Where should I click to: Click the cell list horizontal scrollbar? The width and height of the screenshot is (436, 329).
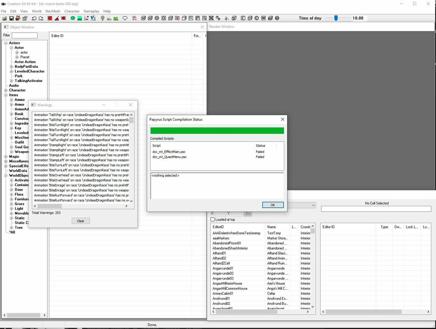pyautogui.click(x=260, y=312)
